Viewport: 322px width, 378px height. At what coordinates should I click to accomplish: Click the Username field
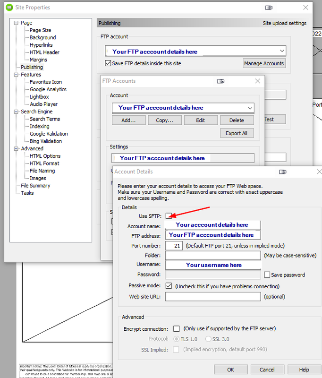pos(213,265)
